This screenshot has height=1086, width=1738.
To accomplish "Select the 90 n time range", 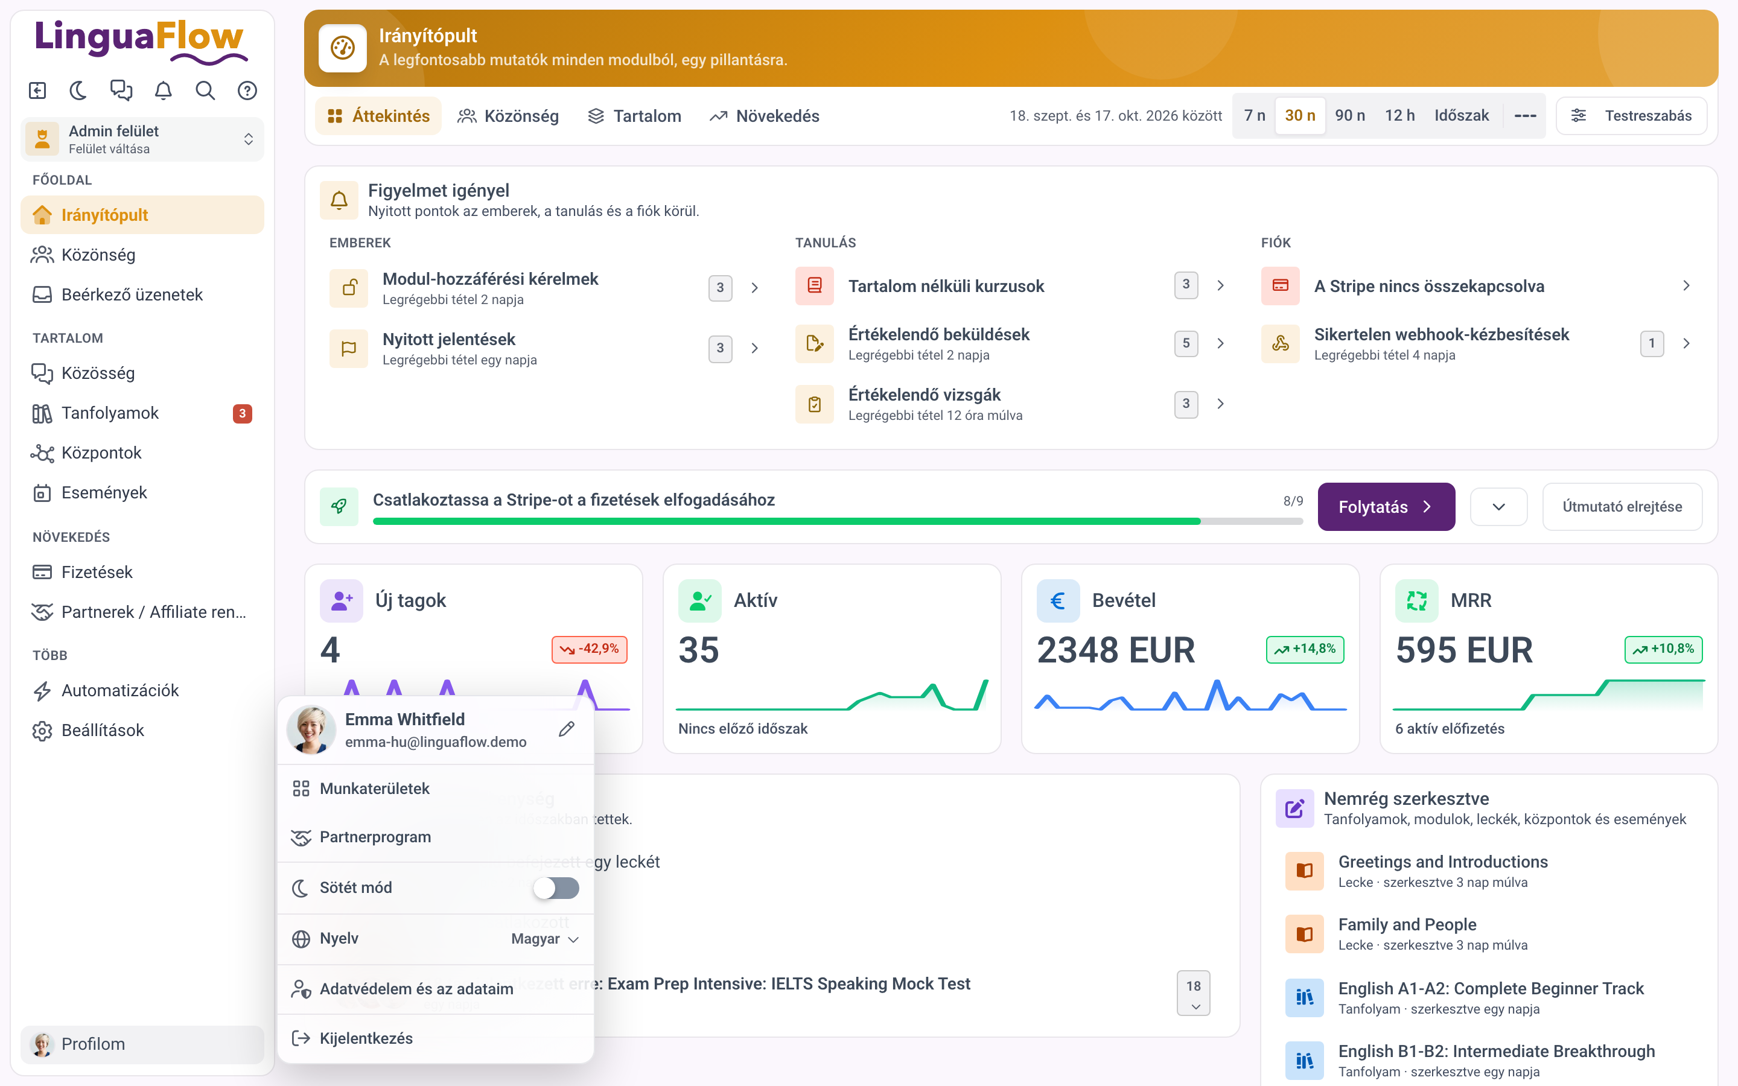I will coord(1349,116).
